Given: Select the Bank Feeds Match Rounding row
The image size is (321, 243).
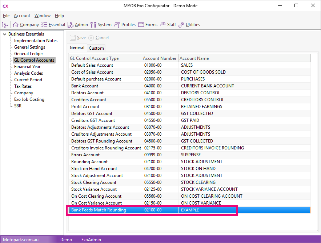Looking at the screenshot, I should click(189, 210).
